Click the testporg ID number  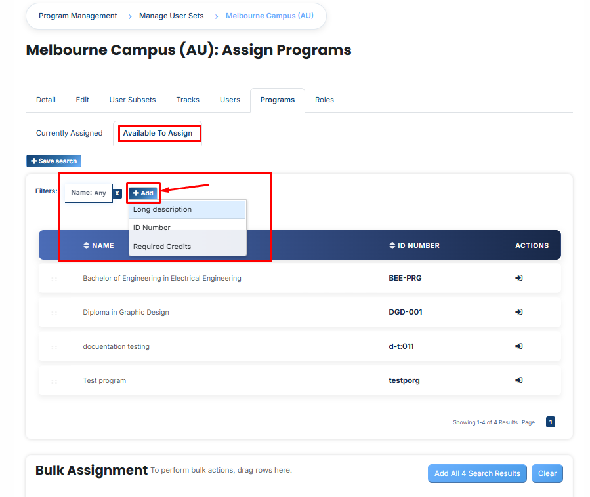pos(404,380)
